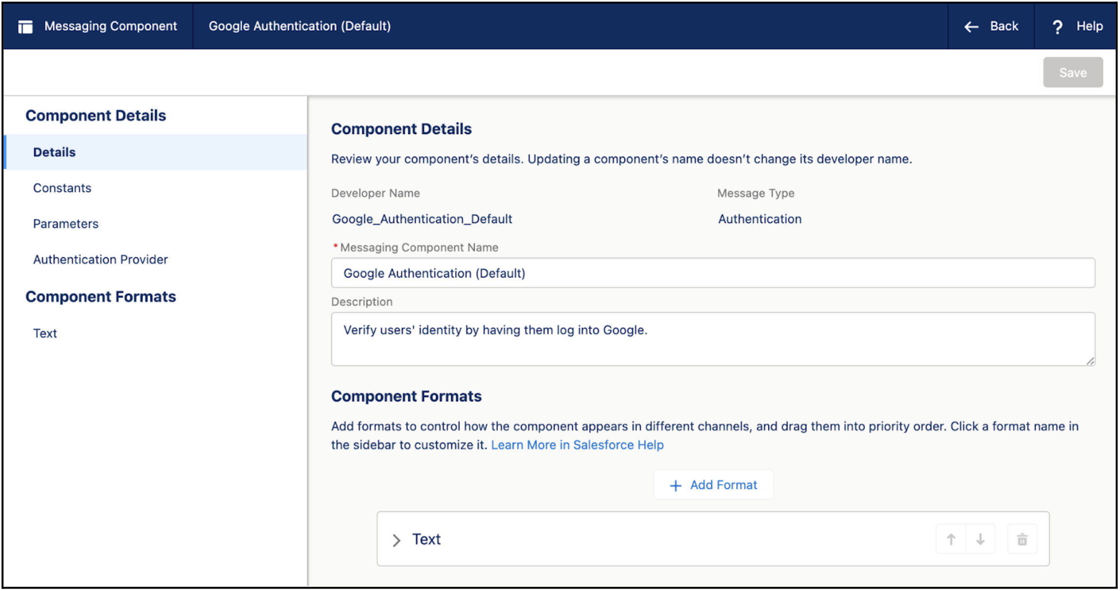Click the Text row label in formats list
This screenshot has width=1120, height=591.
click(426, 539)
